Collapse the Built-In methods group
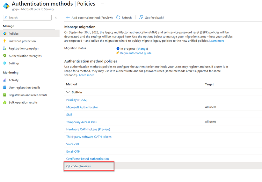Viewport: 262px width, 182px height. (x=68, y=92)
